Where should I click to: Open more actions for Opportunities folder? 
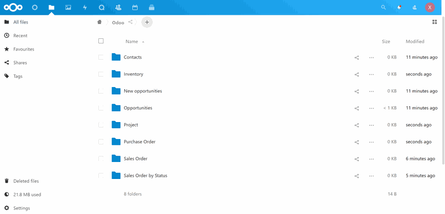click(371, 108)
